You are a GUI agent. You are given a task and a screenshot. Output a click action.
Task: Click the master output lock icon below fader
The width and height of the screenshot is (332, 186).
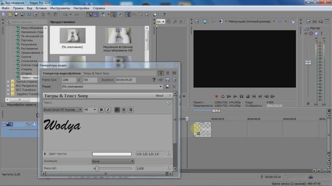(x=308, y=103)
